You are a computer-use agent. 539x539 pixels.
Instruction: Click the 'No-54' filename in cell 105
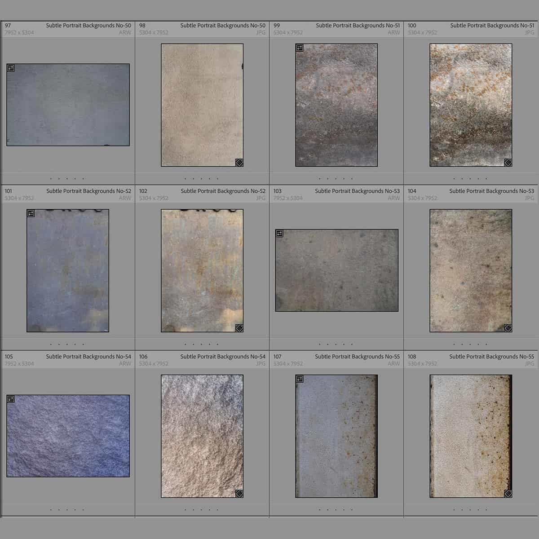click(88, 357)
